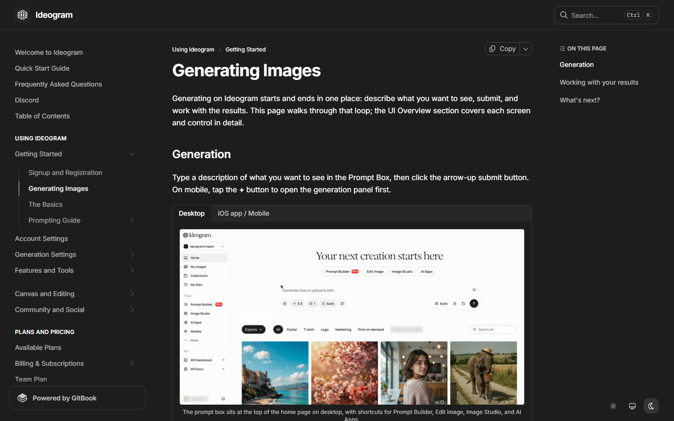The width and height of the screenshot is (674, 421).
Task: Open the Discord link in sidebar
Action: (27, 100)
